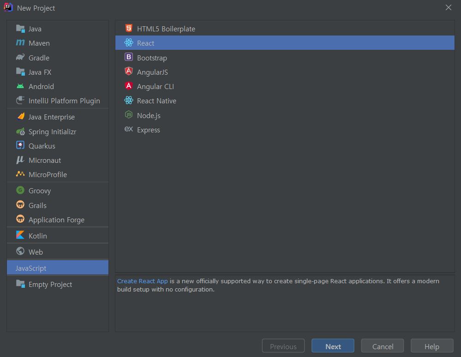The image size is (461, 357).
Task: Click the Groovy green circle icon
Action: click(x=20, y=190)
